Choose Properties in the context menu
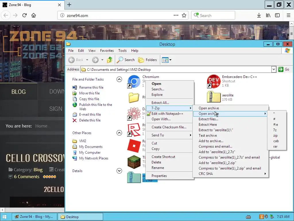The image size is (294, 221). click(169, 176)
